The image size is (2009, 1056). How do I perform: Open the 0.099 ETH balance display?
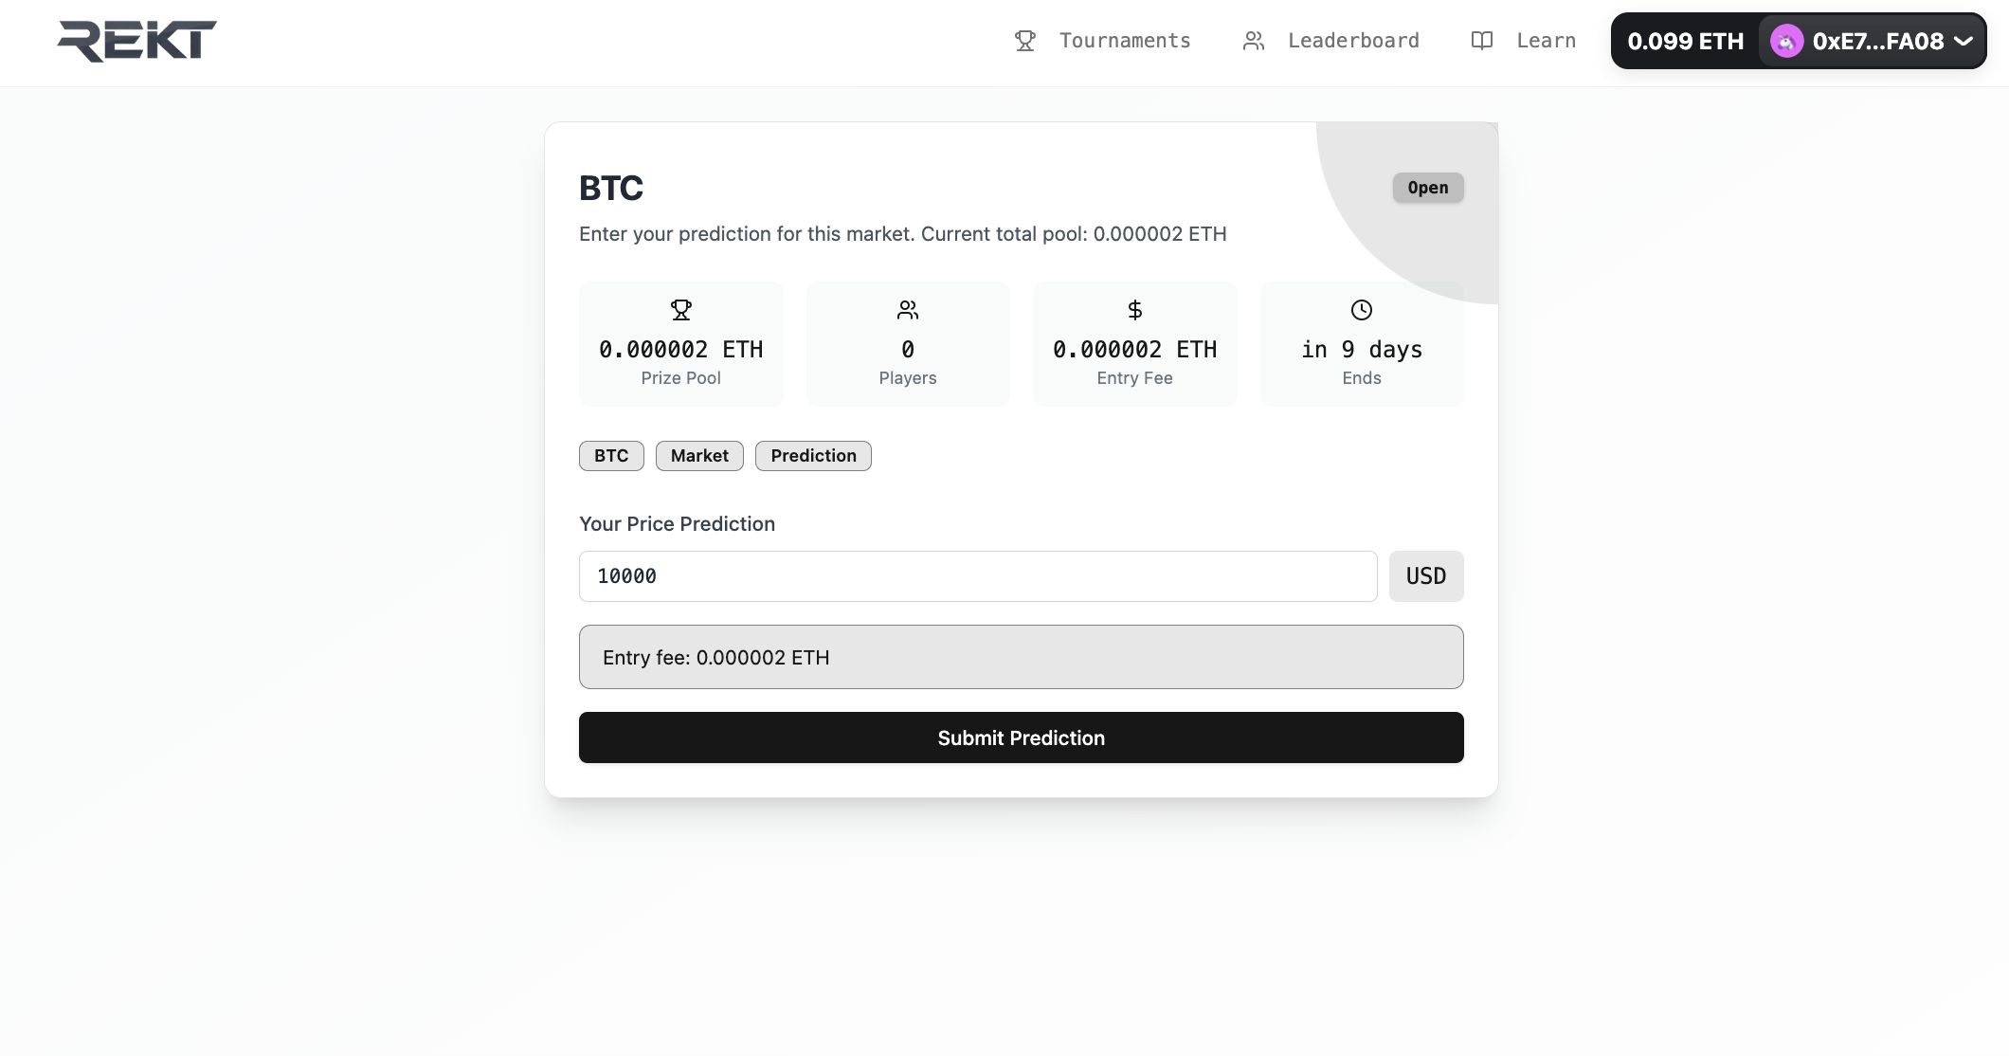1685,41
